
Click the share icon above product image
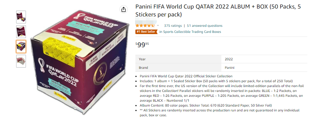[x=123, y=9]
